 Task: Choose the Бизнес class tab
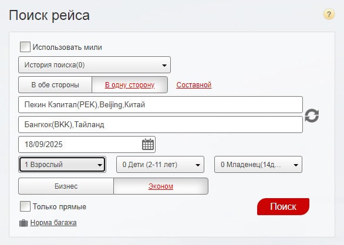click(x=66, y=186)
